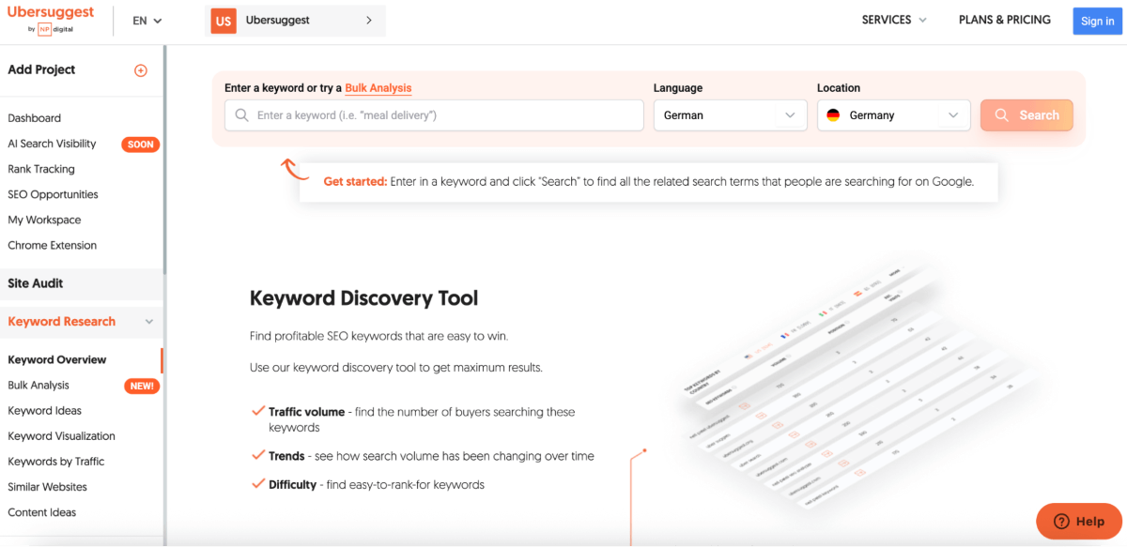Open Keywords by Traffic
The width and height of the screenshot is (1127, 547).
[56, 462]
